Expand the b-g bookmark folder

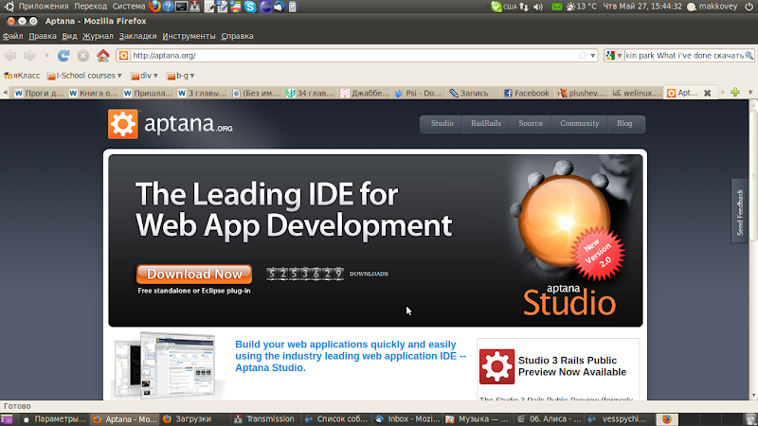click(180, 76)
